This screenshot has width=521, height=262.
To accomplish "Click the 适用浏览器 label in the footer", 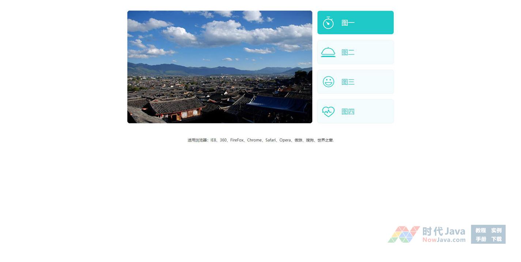I will tap(198, 140).
